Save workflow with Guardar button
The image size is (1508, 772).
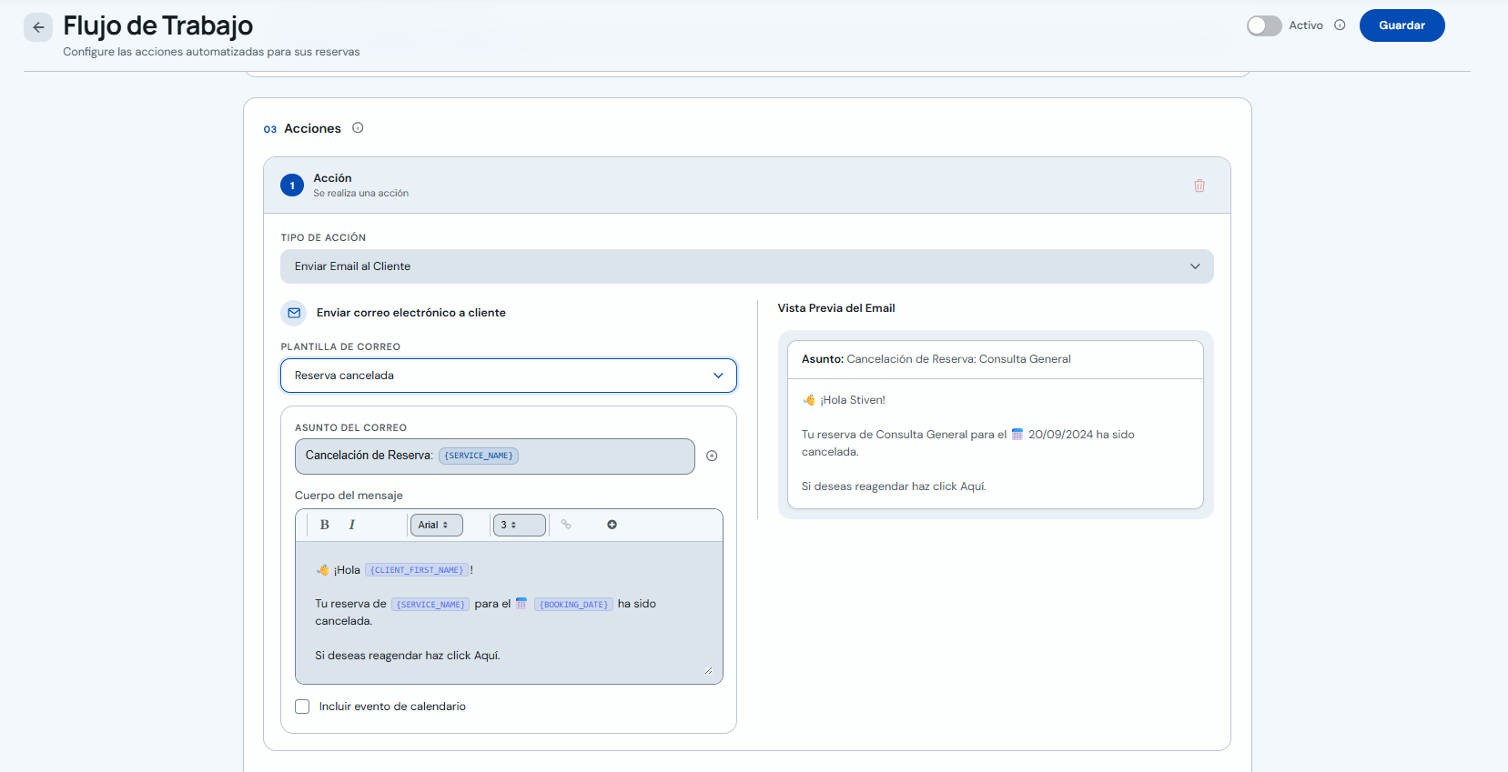(1402, 25)
